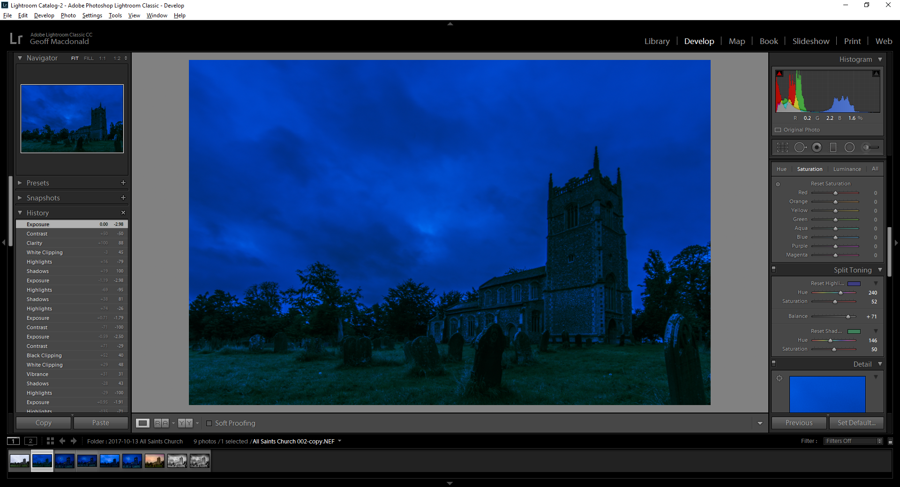Hide the top module picker panel
The image size is (900, 487).
450,23
